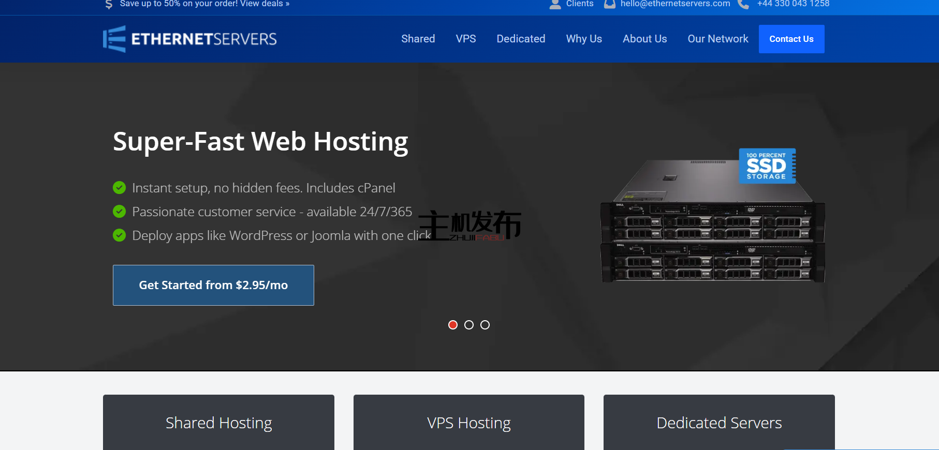Open the Dedicated navigation item
Viewport: 939px width, 450px height.
[x=521, y=39]
